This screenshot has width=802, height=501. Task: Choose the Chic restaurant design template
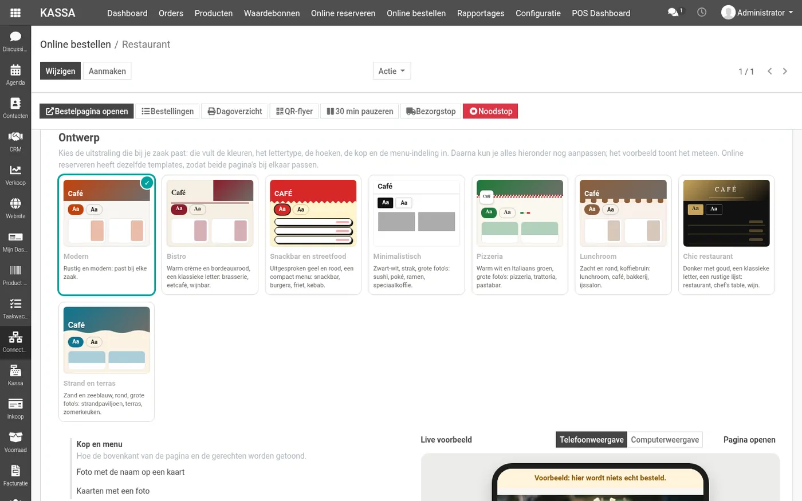coord(726,235)
